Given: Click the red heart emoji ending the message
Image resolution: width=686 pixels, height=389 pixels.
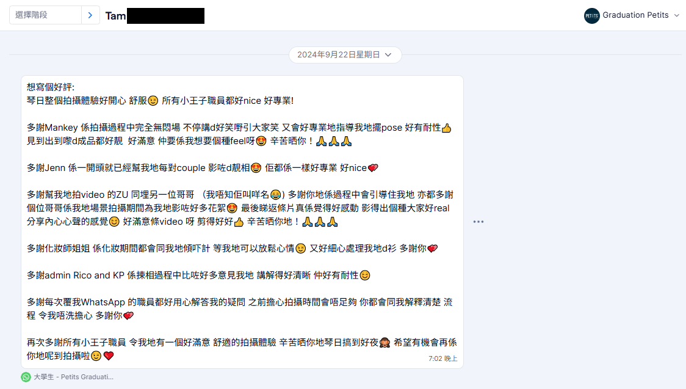Looking at the screenshot, I should (109, 356).
